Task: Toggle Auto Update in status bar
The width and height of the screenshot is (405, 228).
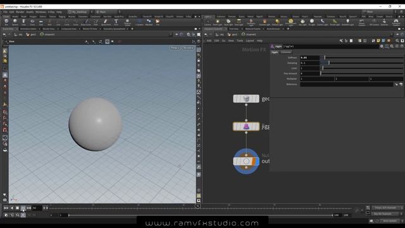Action: [x=390, y=221]
